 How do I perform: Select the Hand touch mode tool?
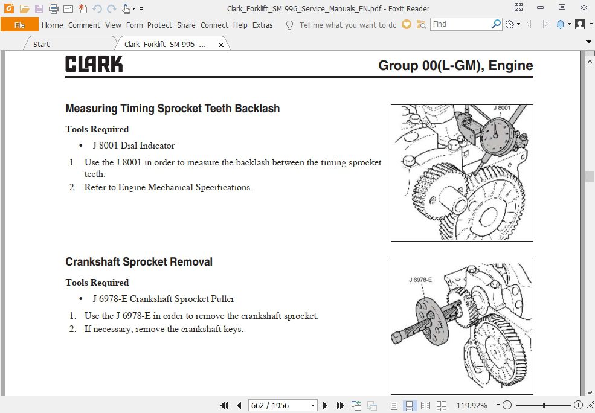[126, 8]
